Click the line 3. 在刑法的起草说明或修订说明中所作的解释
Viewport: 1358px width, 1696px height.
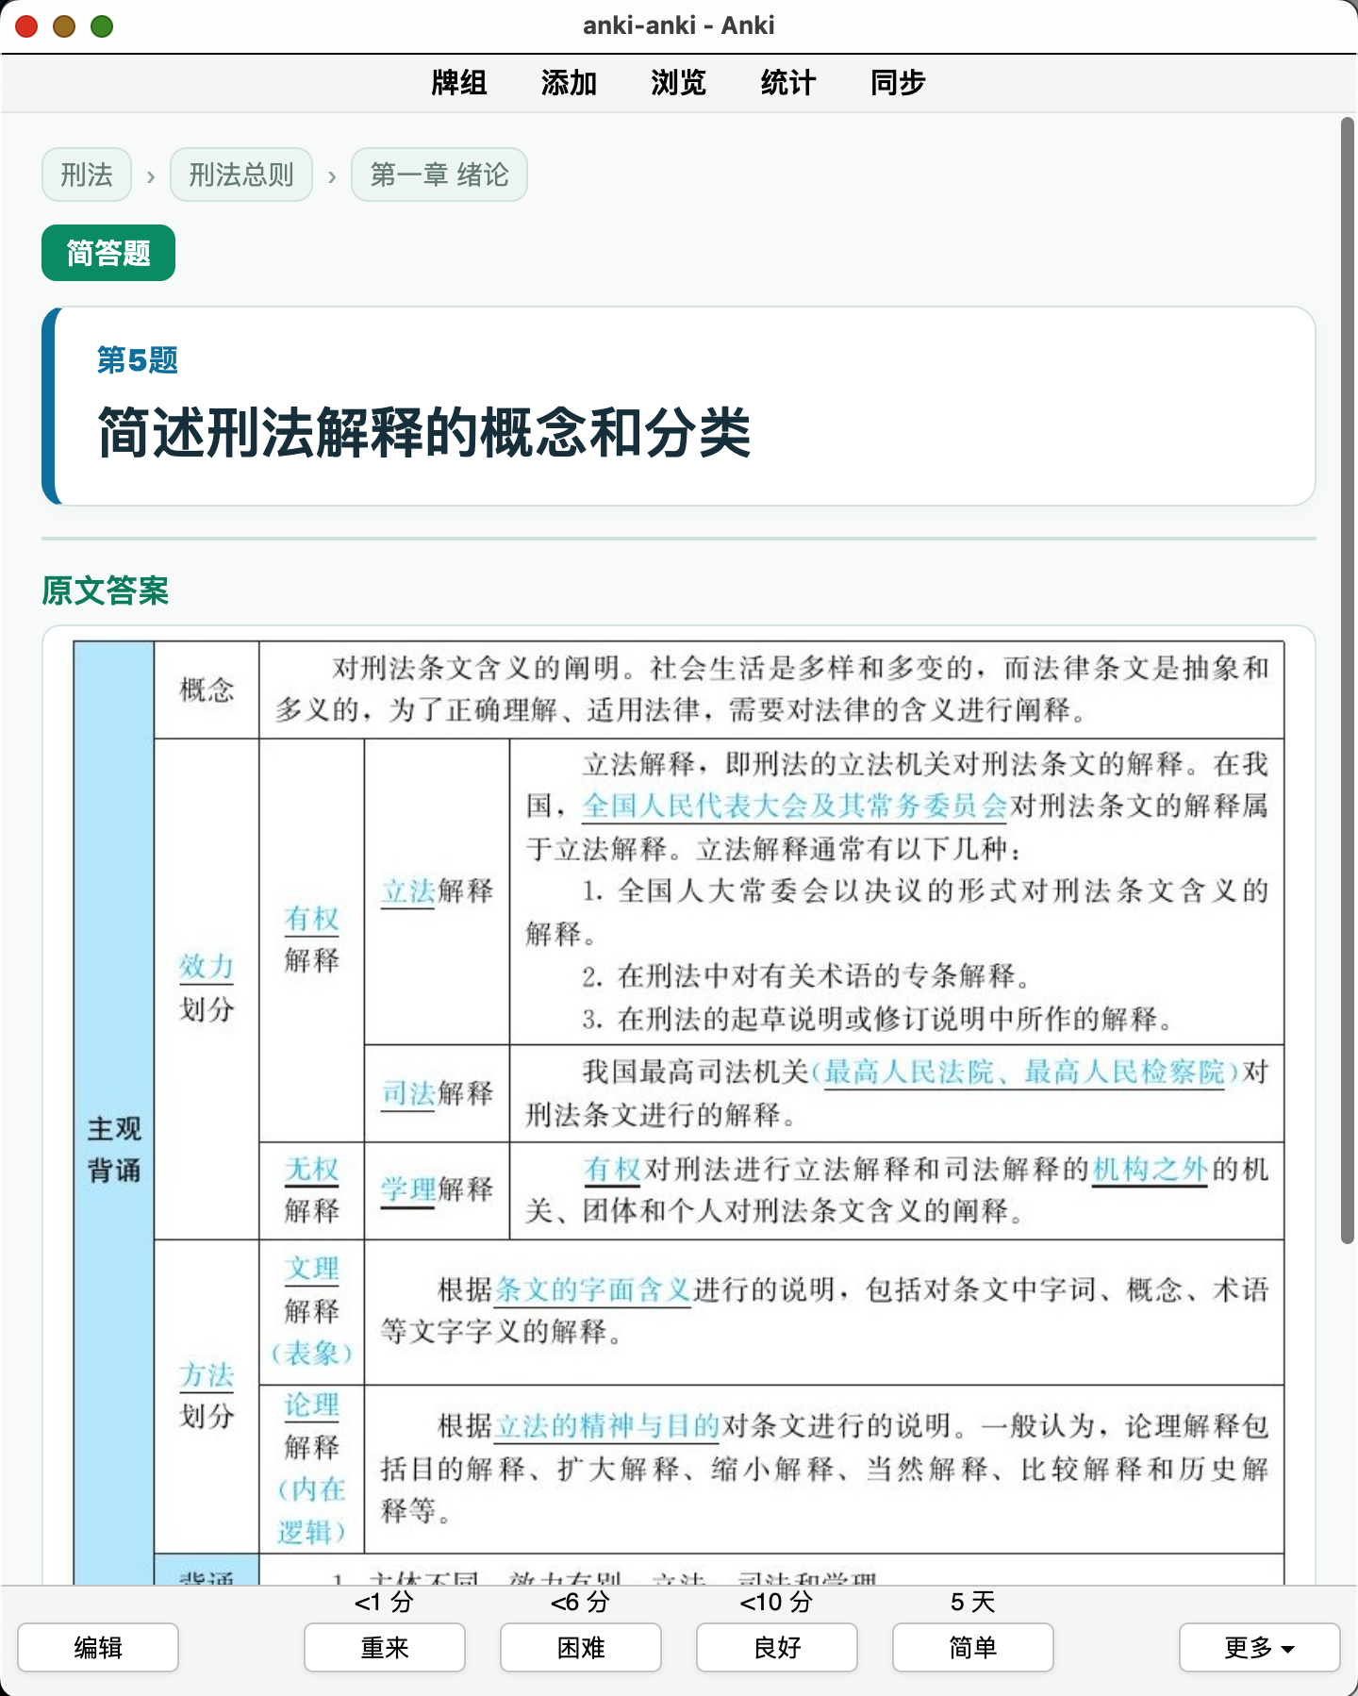[879, 1019]
